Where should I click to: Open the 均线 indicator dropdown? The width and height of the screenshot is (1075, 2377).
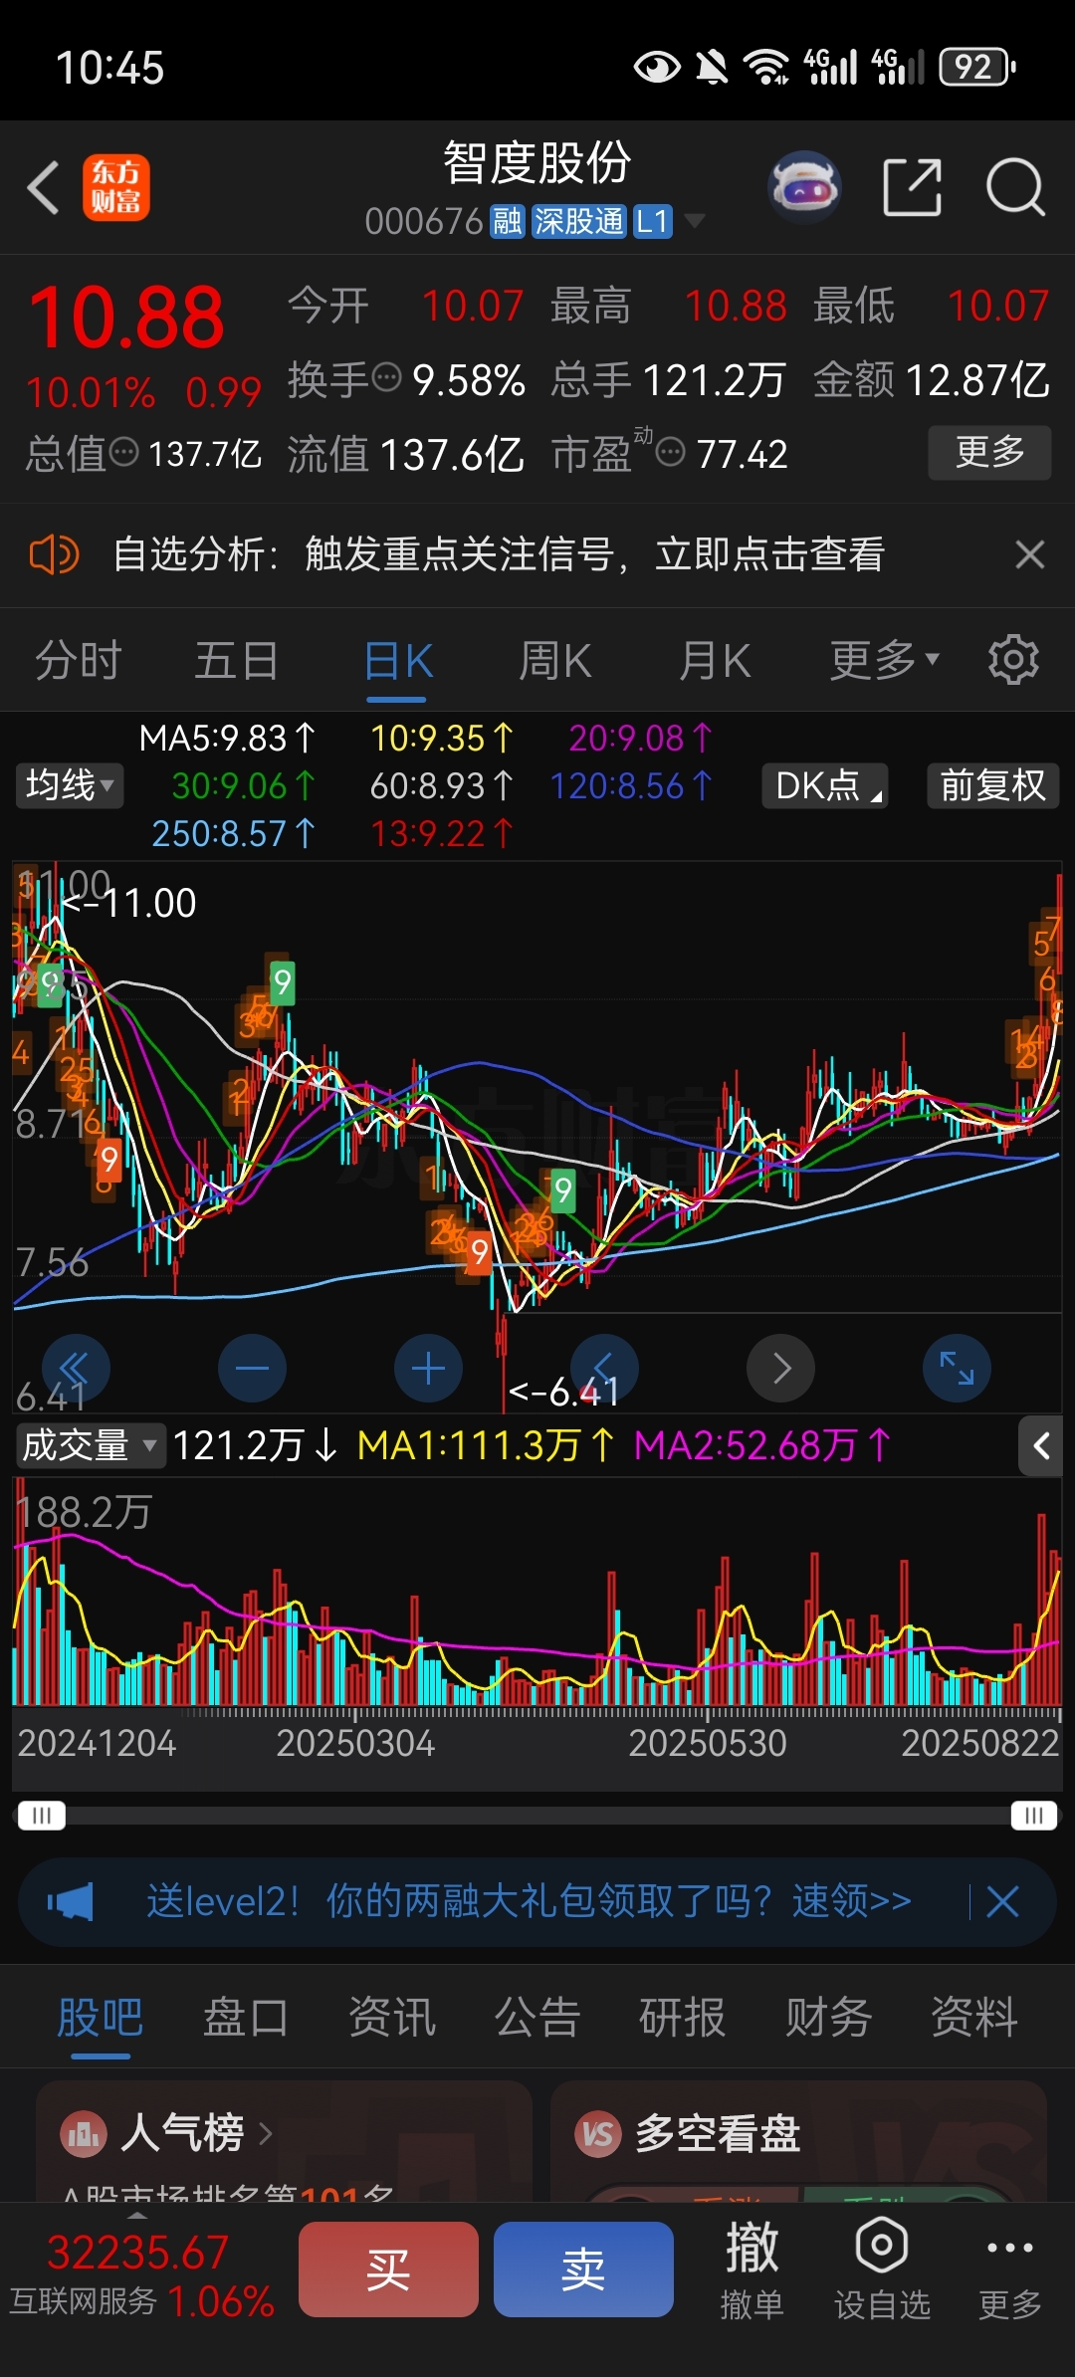70,785
